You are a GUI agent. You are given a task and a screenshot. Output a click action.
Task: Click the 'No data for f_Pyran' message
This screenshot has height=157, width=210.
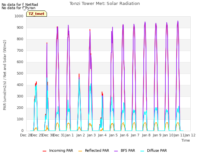tap(18, 8)
